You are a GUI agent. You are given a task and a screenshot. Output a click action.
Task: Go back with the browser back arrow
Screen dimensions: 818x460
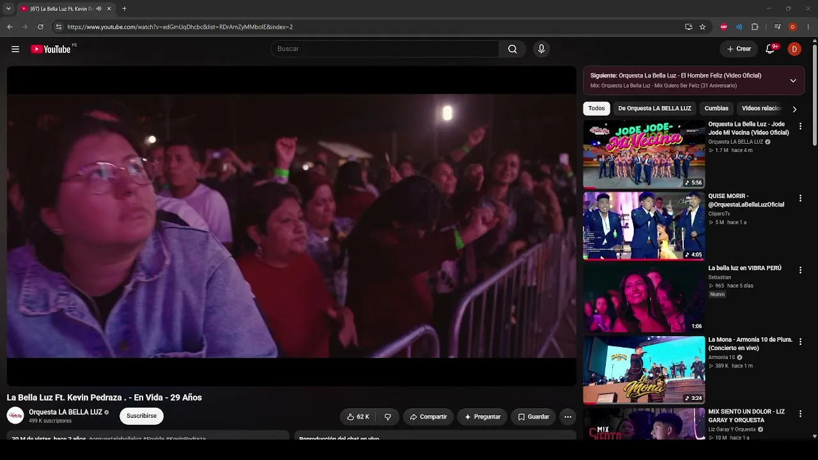[x=10, y=27]
